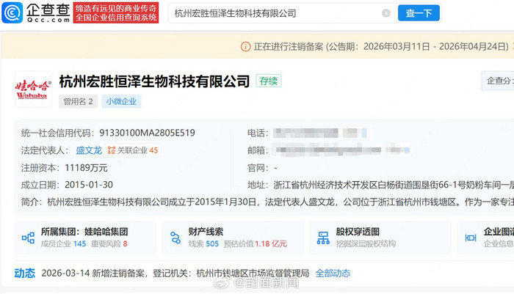Open 关联企业 45 related companies

(133, 150)
